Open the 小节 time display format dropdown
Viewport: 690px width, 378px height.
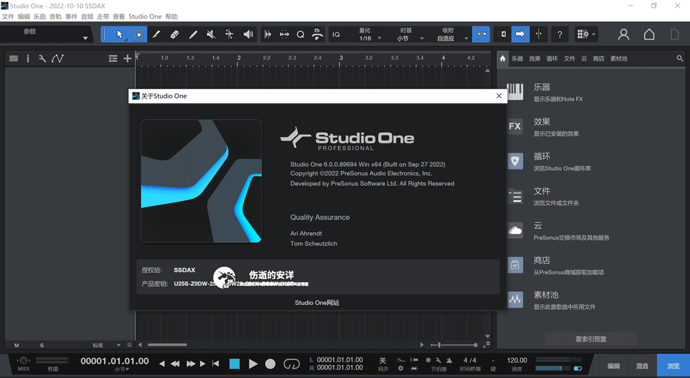pyautogui.click(x=122, y=370)
